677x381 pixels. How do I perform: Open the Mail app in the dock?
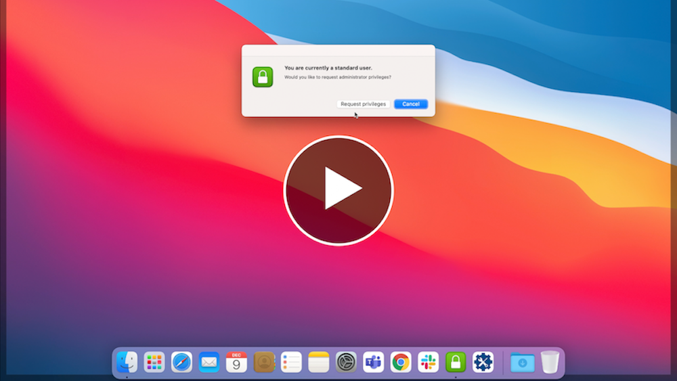209,362
